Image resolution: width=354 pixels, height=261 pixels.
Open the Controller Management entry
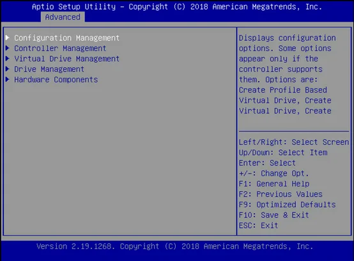click(x=60, y=48)
